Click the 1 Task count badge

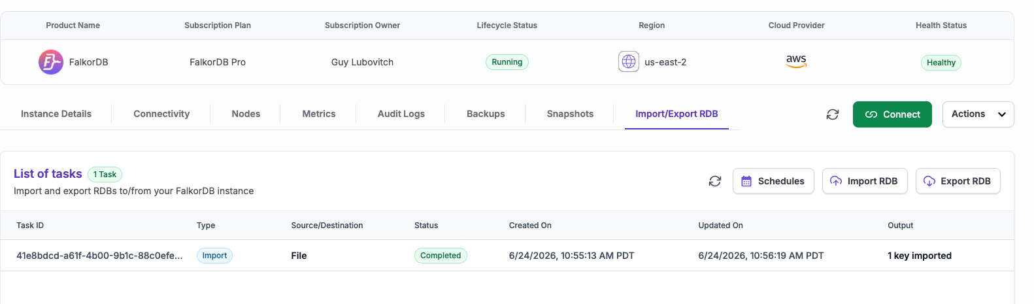click(x=105, y=175)
